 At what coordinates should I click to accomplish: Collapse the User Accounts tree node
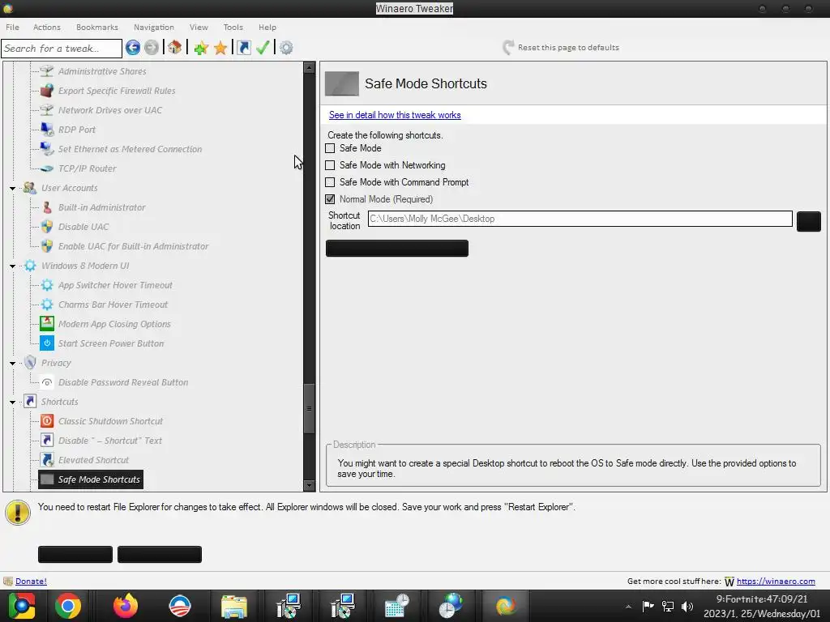(13, 188)
